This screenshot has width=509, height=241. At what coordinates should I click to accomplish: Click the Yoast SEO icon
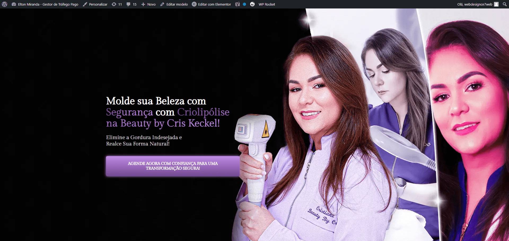coord(238,4)
